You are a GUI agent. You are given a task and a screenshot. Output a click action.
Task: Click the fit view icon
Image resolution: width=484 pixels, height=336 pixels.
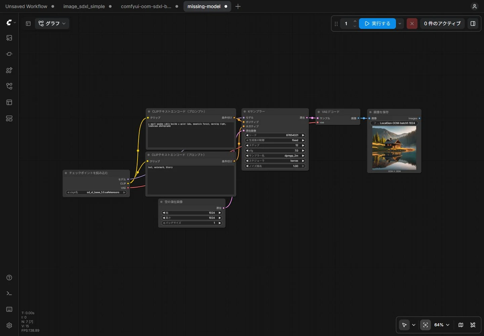[426, 325]
